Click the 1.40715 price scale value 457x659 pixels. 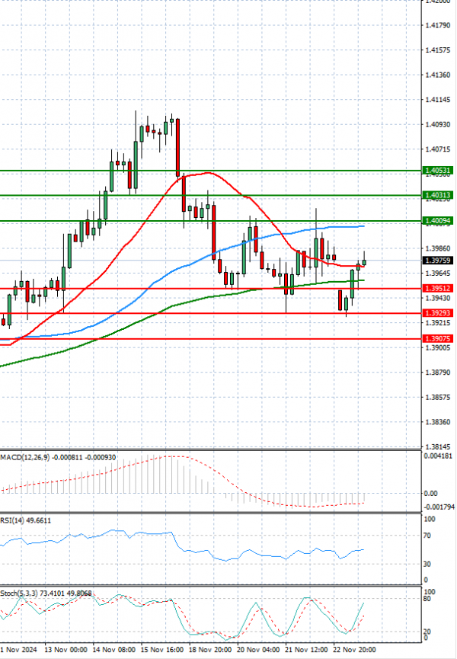tap(438, 149)
